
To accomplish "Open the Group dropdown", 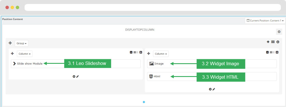I will point(21,43).
